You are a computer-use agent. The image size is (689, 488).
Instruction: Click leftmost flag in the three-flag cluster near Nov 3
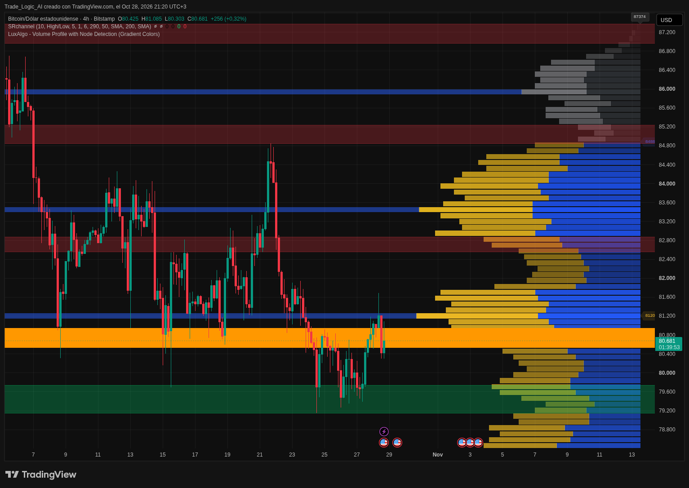pyautogui.click(x=462, y=443)
